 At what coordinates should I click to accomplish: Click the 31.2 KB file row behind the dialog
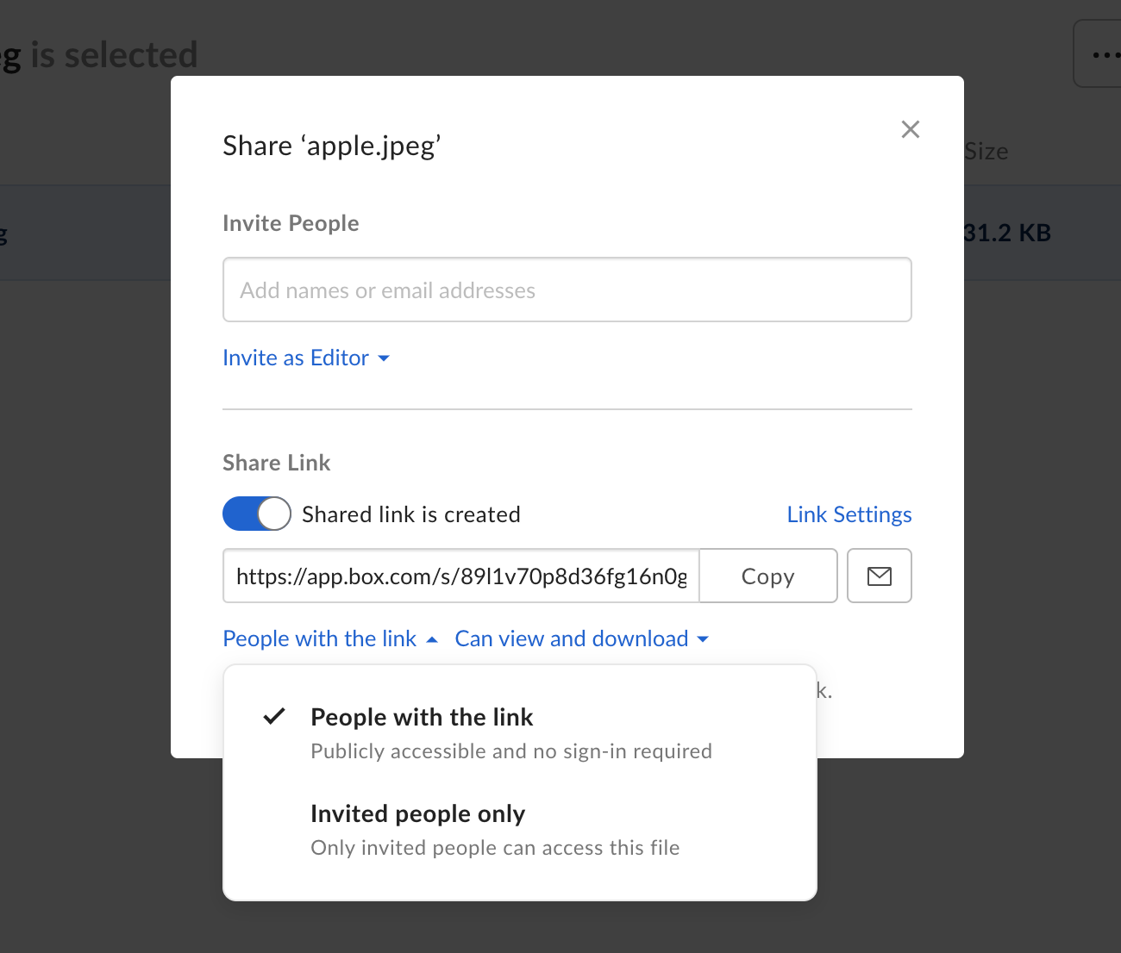(x=1007, y=234)
